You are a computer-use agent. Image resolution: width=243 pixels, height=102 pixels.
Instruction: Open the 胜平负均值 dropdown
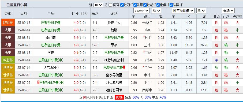(x=183, y=11)
